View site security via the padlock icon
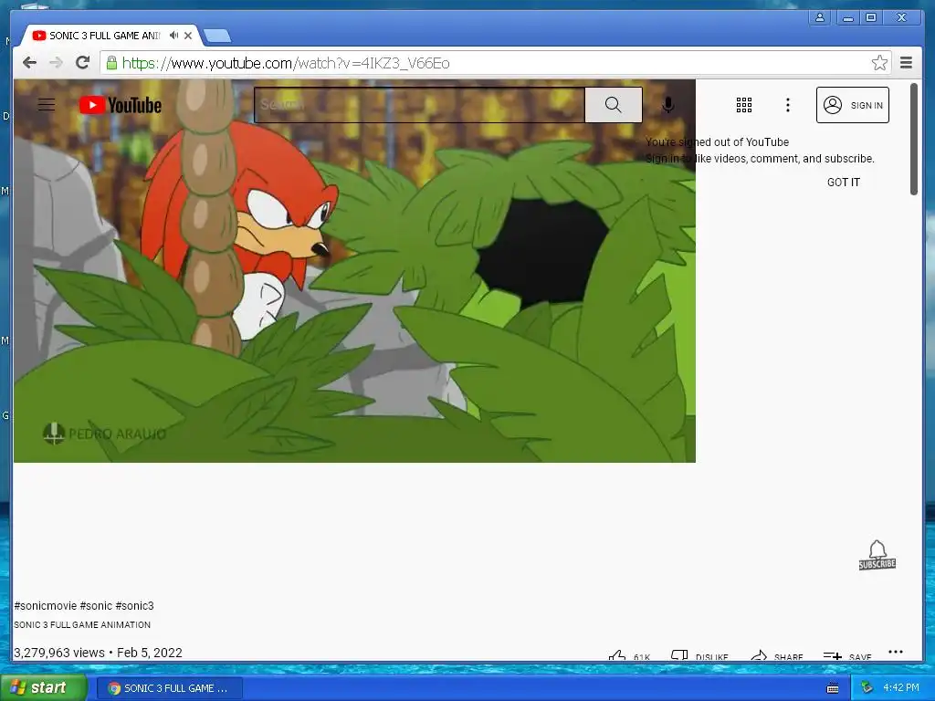Screen dimensions: 935x701 tap(111, 63)
